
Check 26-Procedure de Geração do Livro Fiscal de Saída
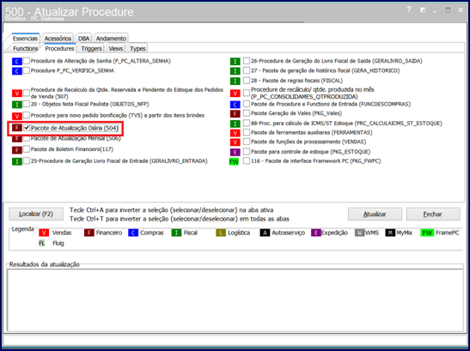(x=247, y=61)
